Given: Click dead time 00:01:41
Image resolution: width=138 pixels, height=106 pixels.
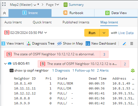Looking at the screenshot, I should (97, 93).
